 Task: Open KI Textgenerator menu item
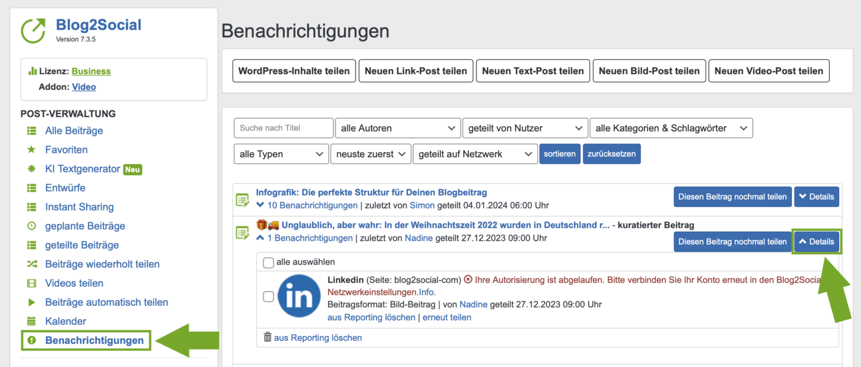point(82,169)
